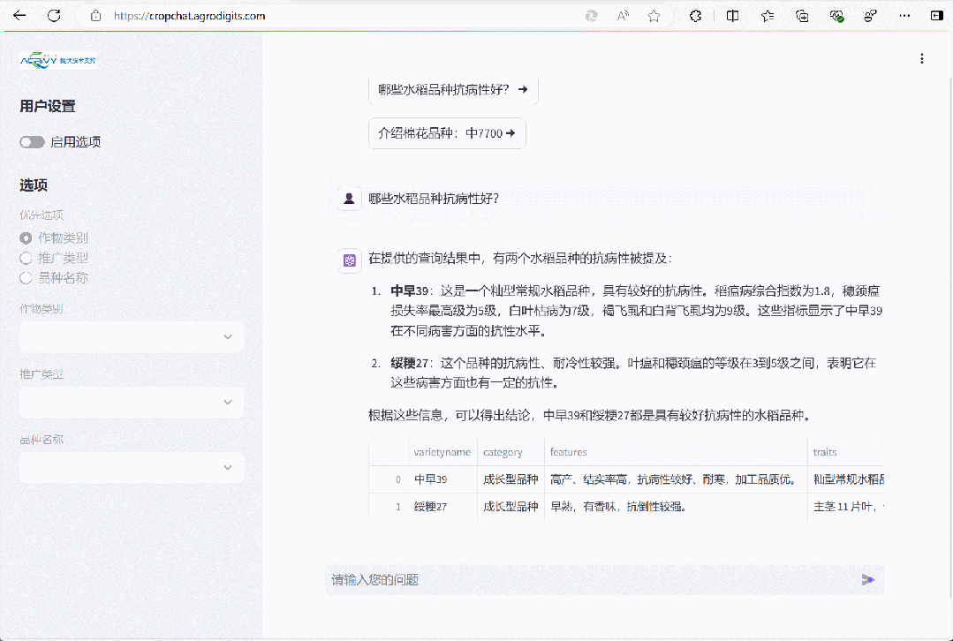Viewport: 953px width, 641px height.
Task: Open the three-dot menu in the chat header
Action: 922,58
